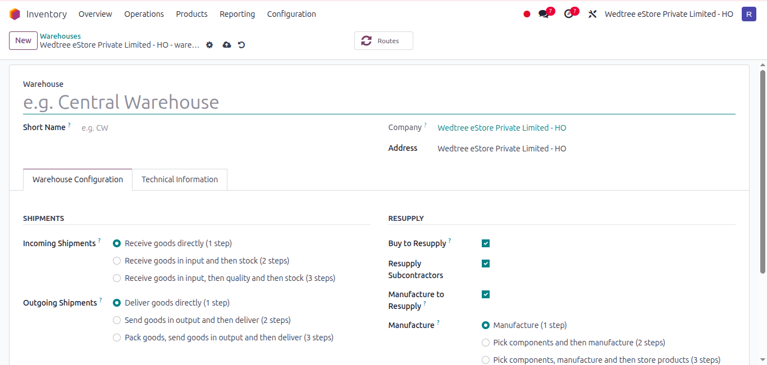Open the debug tools wrench icon
767x365 pixels.
(592, 14)
